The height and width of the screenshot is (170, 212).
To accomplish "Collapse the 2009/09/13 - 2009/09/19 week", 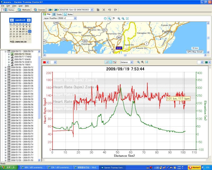I will coord(6,52).
